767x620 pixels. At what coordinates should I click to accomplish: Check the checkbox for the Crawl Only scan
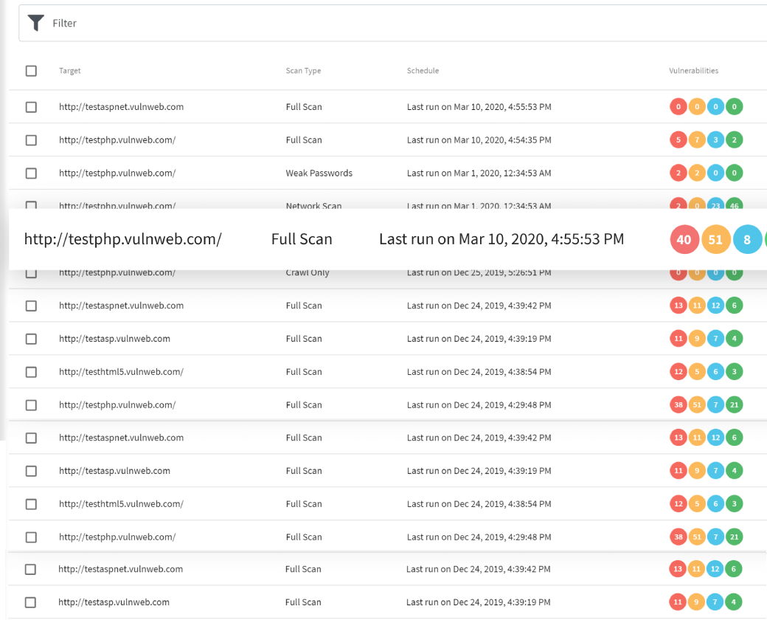31,272
